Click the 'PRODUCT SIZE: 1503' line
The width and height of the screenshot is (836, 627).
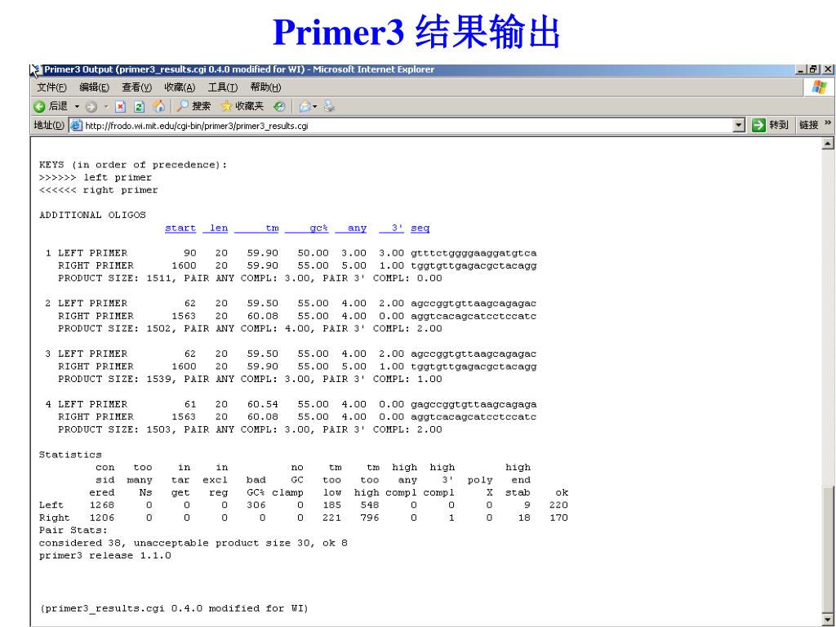tap(250, 429)
